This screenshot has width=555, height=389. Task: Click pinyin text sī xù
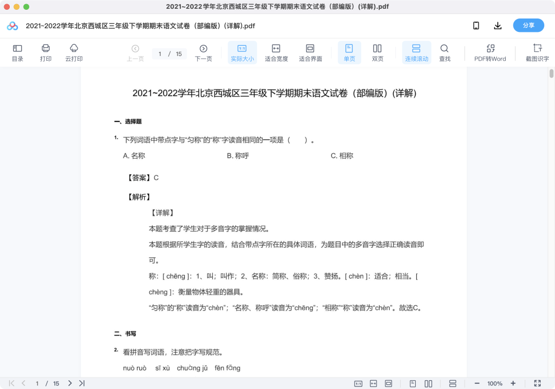(x=162, y=368)
